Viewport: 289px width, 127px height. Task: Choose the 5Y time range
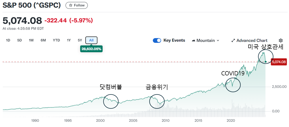(x=80, y=40)
